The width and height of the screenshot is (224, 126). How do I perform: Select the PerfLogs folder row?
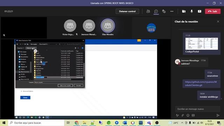pos(58,66)
